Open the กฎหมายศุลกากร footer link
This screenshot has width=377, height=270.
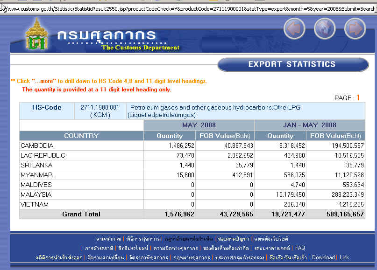coord(192,257)
